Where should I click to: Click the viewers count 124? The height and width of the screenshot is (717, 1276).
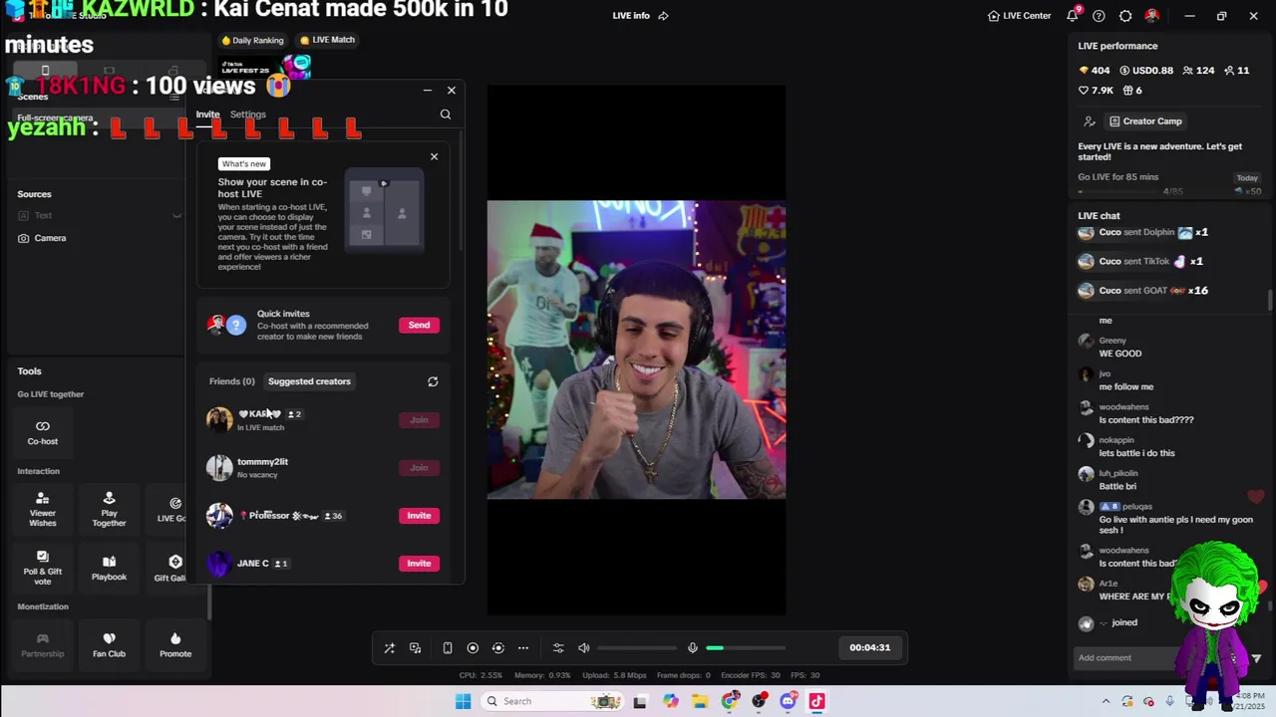pos(1199,71)
